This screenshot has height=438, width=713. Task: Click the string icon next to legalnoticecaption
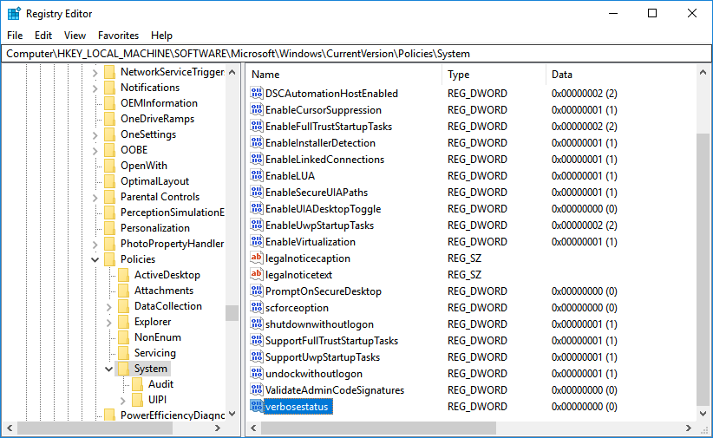tap(256, 258)
